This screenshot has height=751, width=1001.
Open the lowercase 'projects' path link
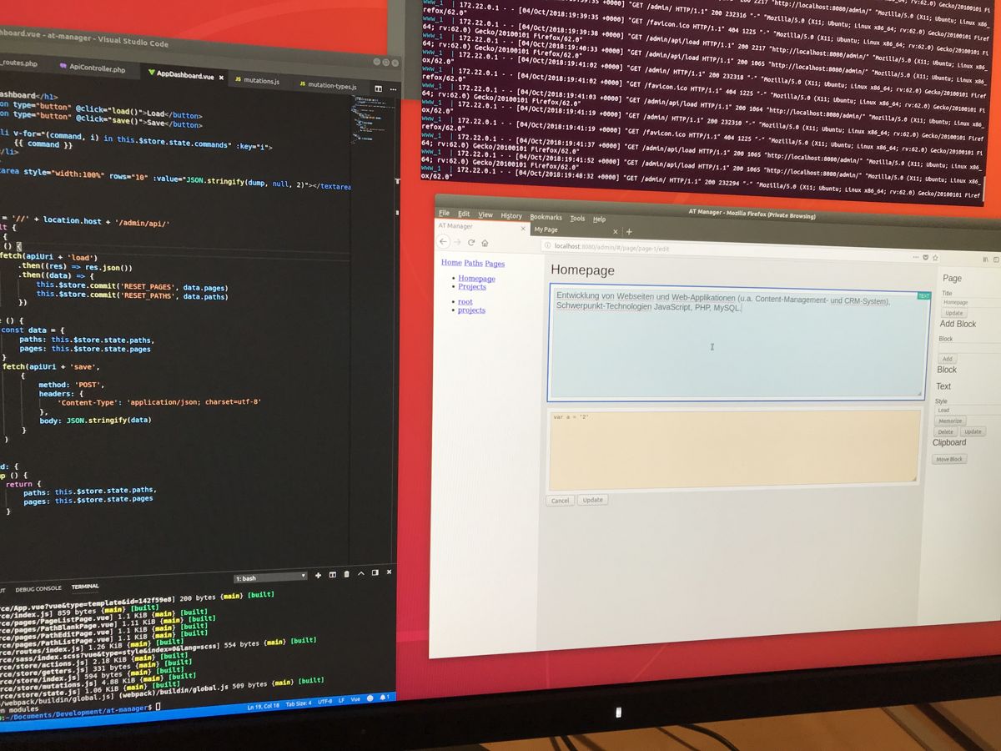tap(471, 310)
